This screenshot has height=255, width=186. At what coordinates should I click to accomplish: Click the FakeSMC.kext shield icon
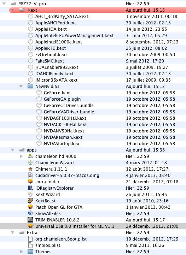(x=30, y=61)
